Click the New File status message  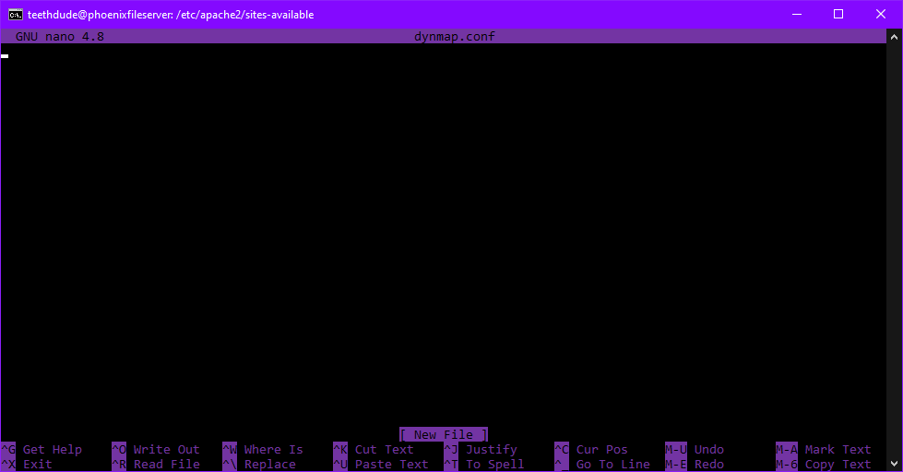[444, 434]
